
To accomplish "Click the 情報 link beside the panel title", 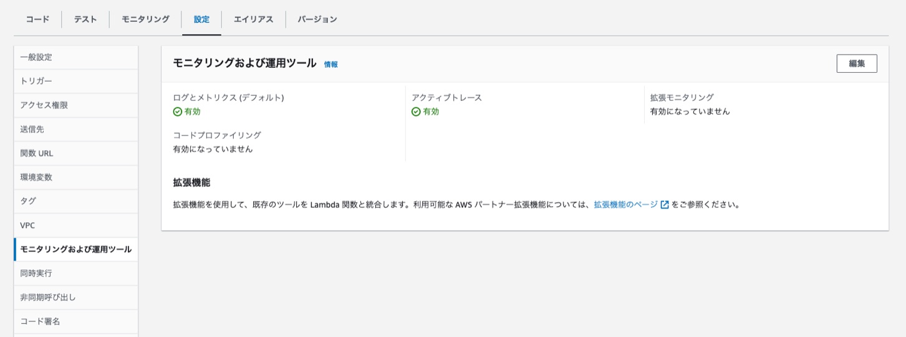I will [x=330, y=64].
